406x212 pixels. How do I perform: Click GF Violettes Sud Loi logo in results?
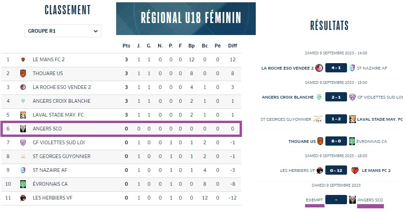click(353, 97)
